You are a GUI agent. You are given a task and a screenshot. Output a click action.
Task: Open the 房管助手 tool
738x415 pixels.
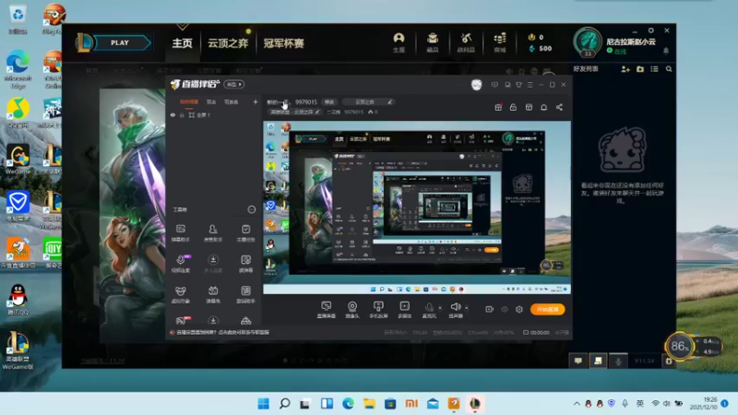pyautogui.click(x=213, y=233)
